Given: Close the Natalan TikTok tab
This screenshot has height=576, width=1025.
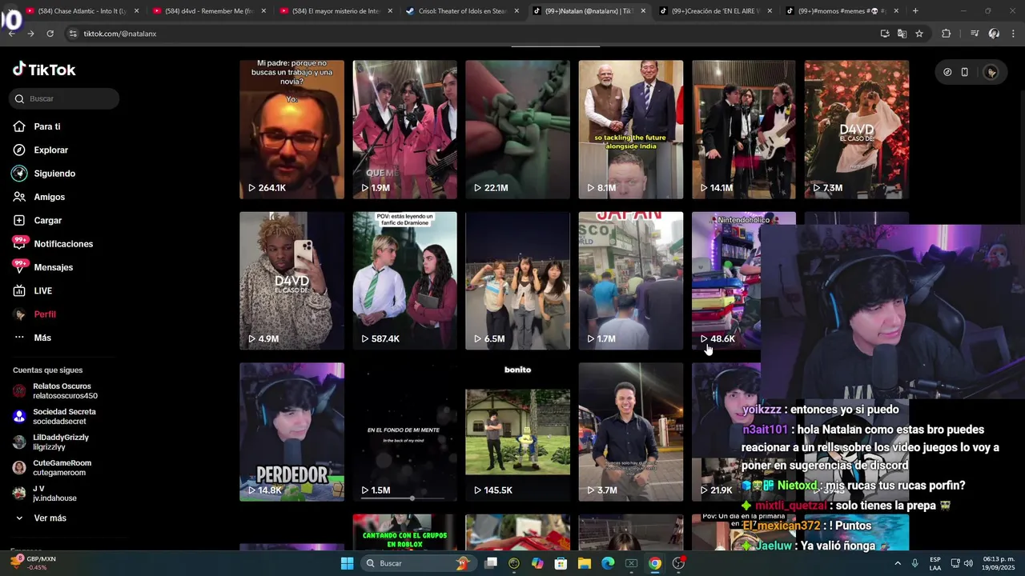Looking at the screenshot, I should point(642,11).
